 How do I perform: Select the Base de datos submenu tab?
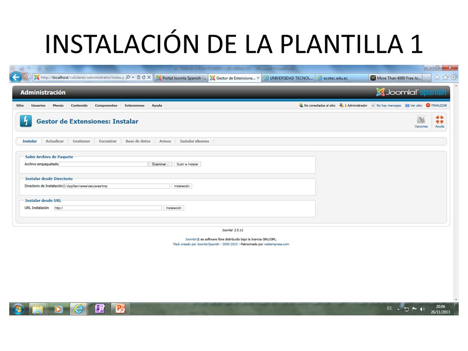click(138, 141)
